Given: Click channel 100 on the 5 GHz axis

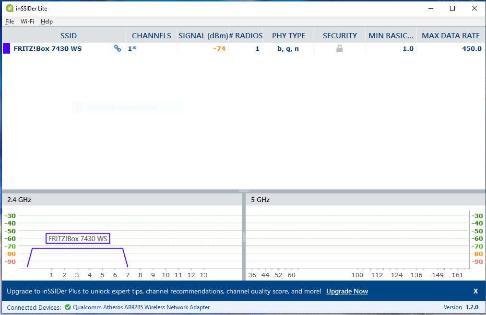Looking at the screenshot, I should [357, 275].
